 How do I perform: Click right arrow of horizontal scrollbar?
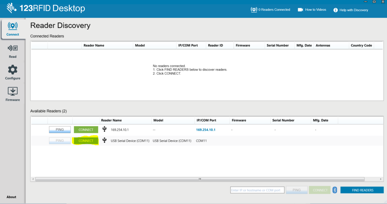click(381, 179)
